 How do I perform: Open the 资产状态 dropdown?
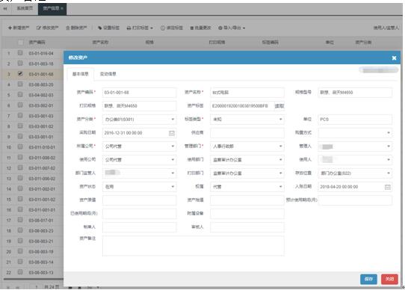[140, 187]
